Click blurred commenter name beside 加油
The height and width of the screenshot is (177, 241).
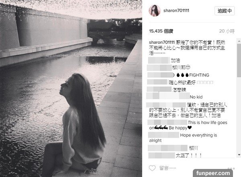(x=159, y=60)
